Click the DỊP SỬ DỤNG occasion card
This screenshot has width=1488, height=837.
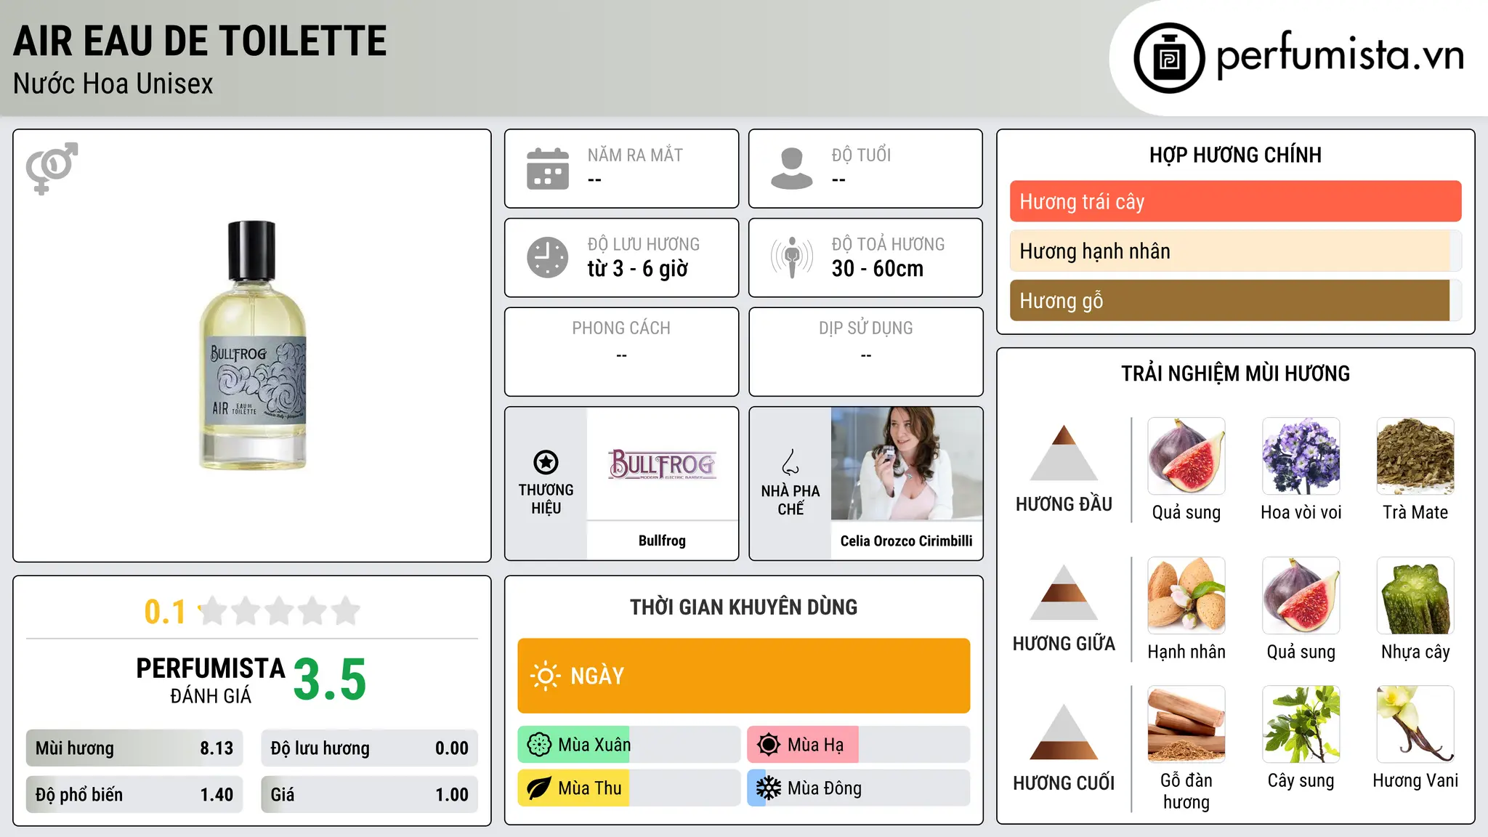pos(866,352)
